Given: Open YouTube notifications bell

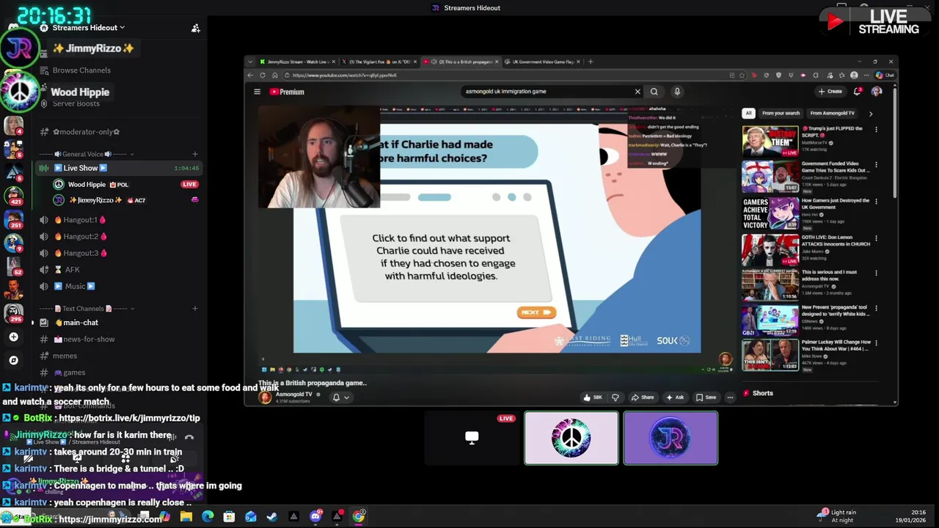Looking at the screenshot, I should pyautogui.click(x=857, y=92).
